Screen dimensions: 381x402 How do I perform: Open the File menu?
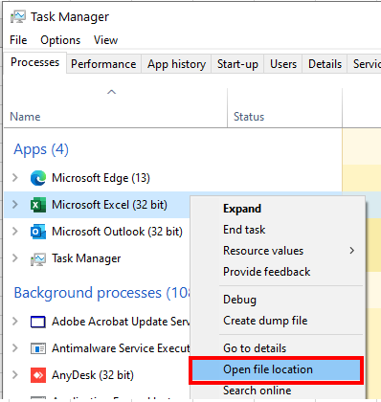18,40
